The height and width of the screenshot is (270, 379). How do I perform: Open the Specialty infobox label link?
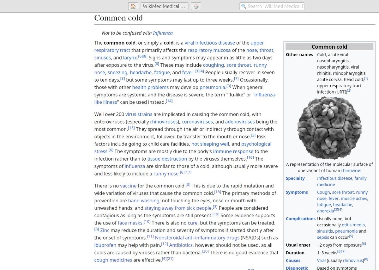pos(295,178)
